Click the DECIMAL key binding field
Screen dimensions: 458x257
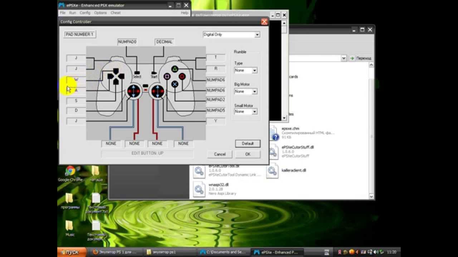point(164,42)
